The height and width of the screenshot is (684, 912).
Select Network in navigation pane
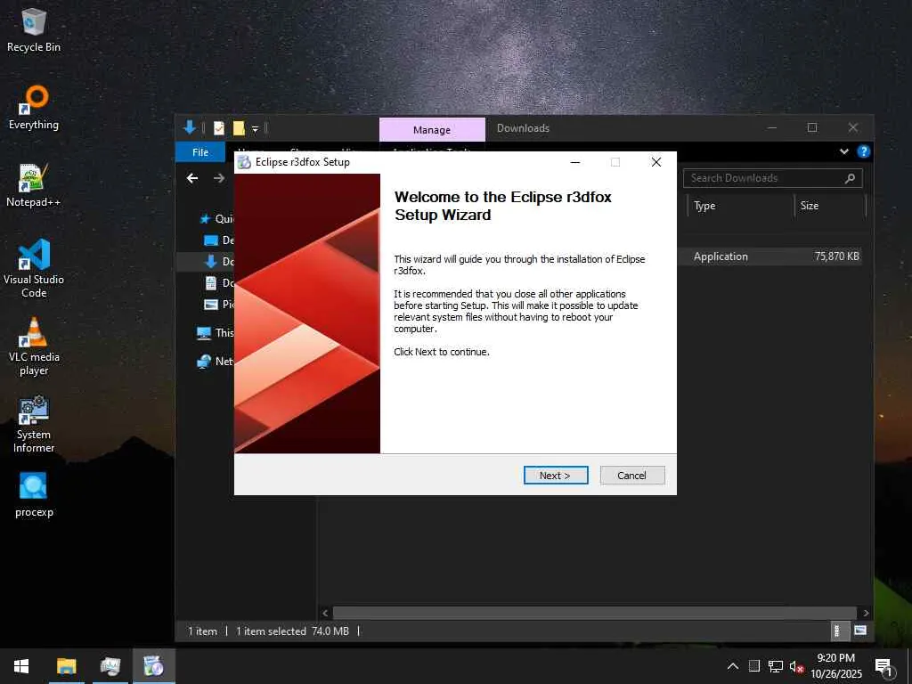216,362
